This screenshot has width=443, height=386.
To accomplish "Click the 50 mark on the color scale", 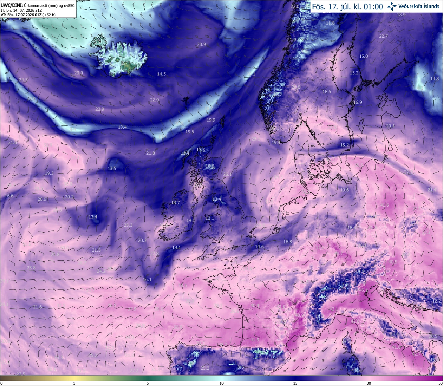I will 440,383.
